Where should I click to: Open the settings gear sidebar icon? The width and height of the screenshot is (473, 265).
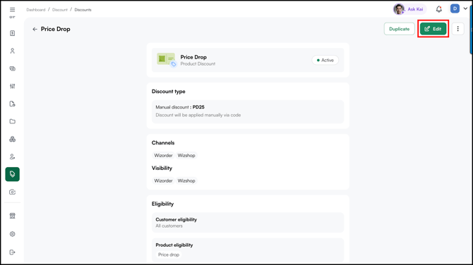click(x=13, y=234)
